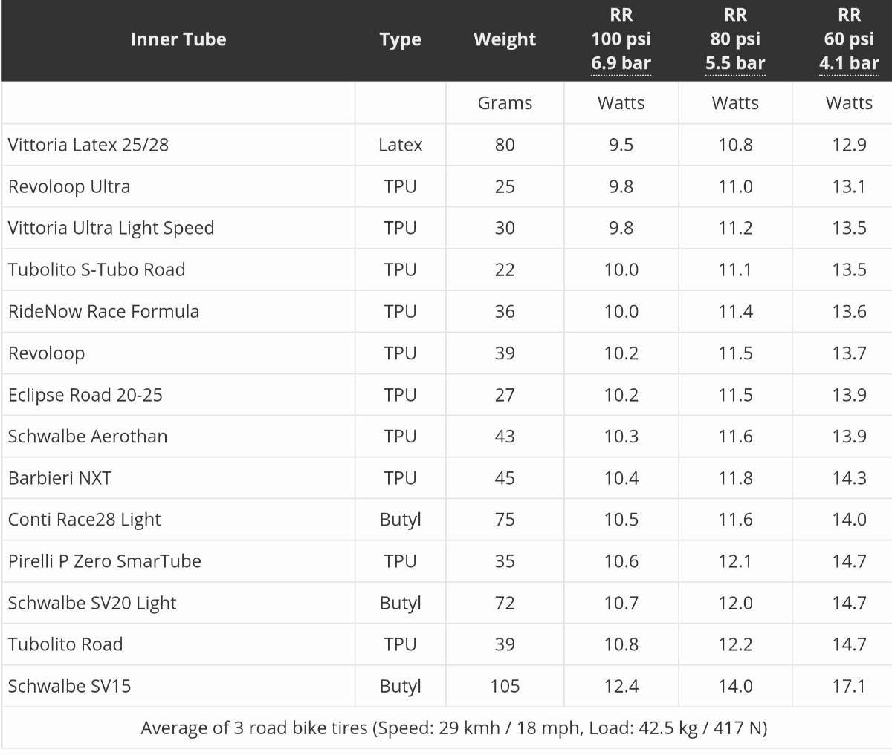Sort by the Weight column header
Image resolution: width=892 pixels, height=755 pixels.
click(505, 40)
